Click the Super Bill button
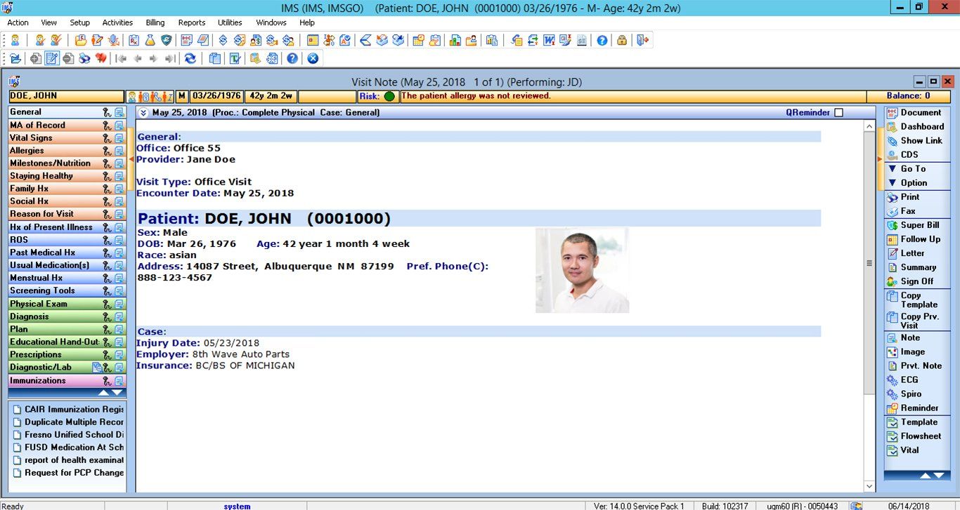960x510 pixels. tap(914, 225)
